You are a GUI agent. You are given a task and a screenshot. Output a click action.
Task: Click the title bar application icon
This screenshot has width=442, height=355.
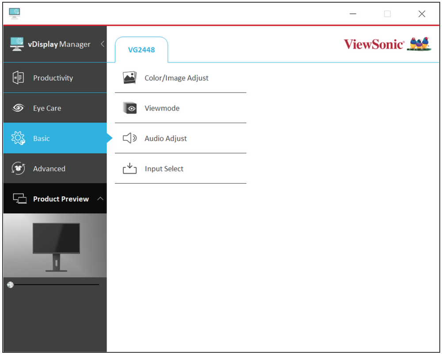click(x=15, y=13)
